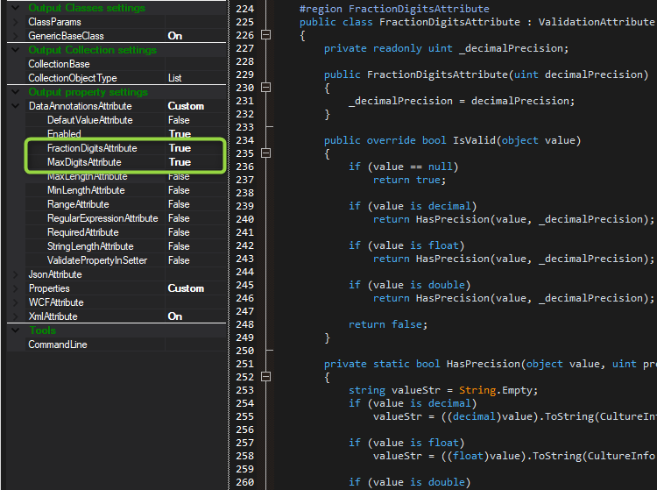Collapse the IsValid method at line 235
The width and height of the screenshot is (657, 490).
pyautogui.click(x=265, y=153)
